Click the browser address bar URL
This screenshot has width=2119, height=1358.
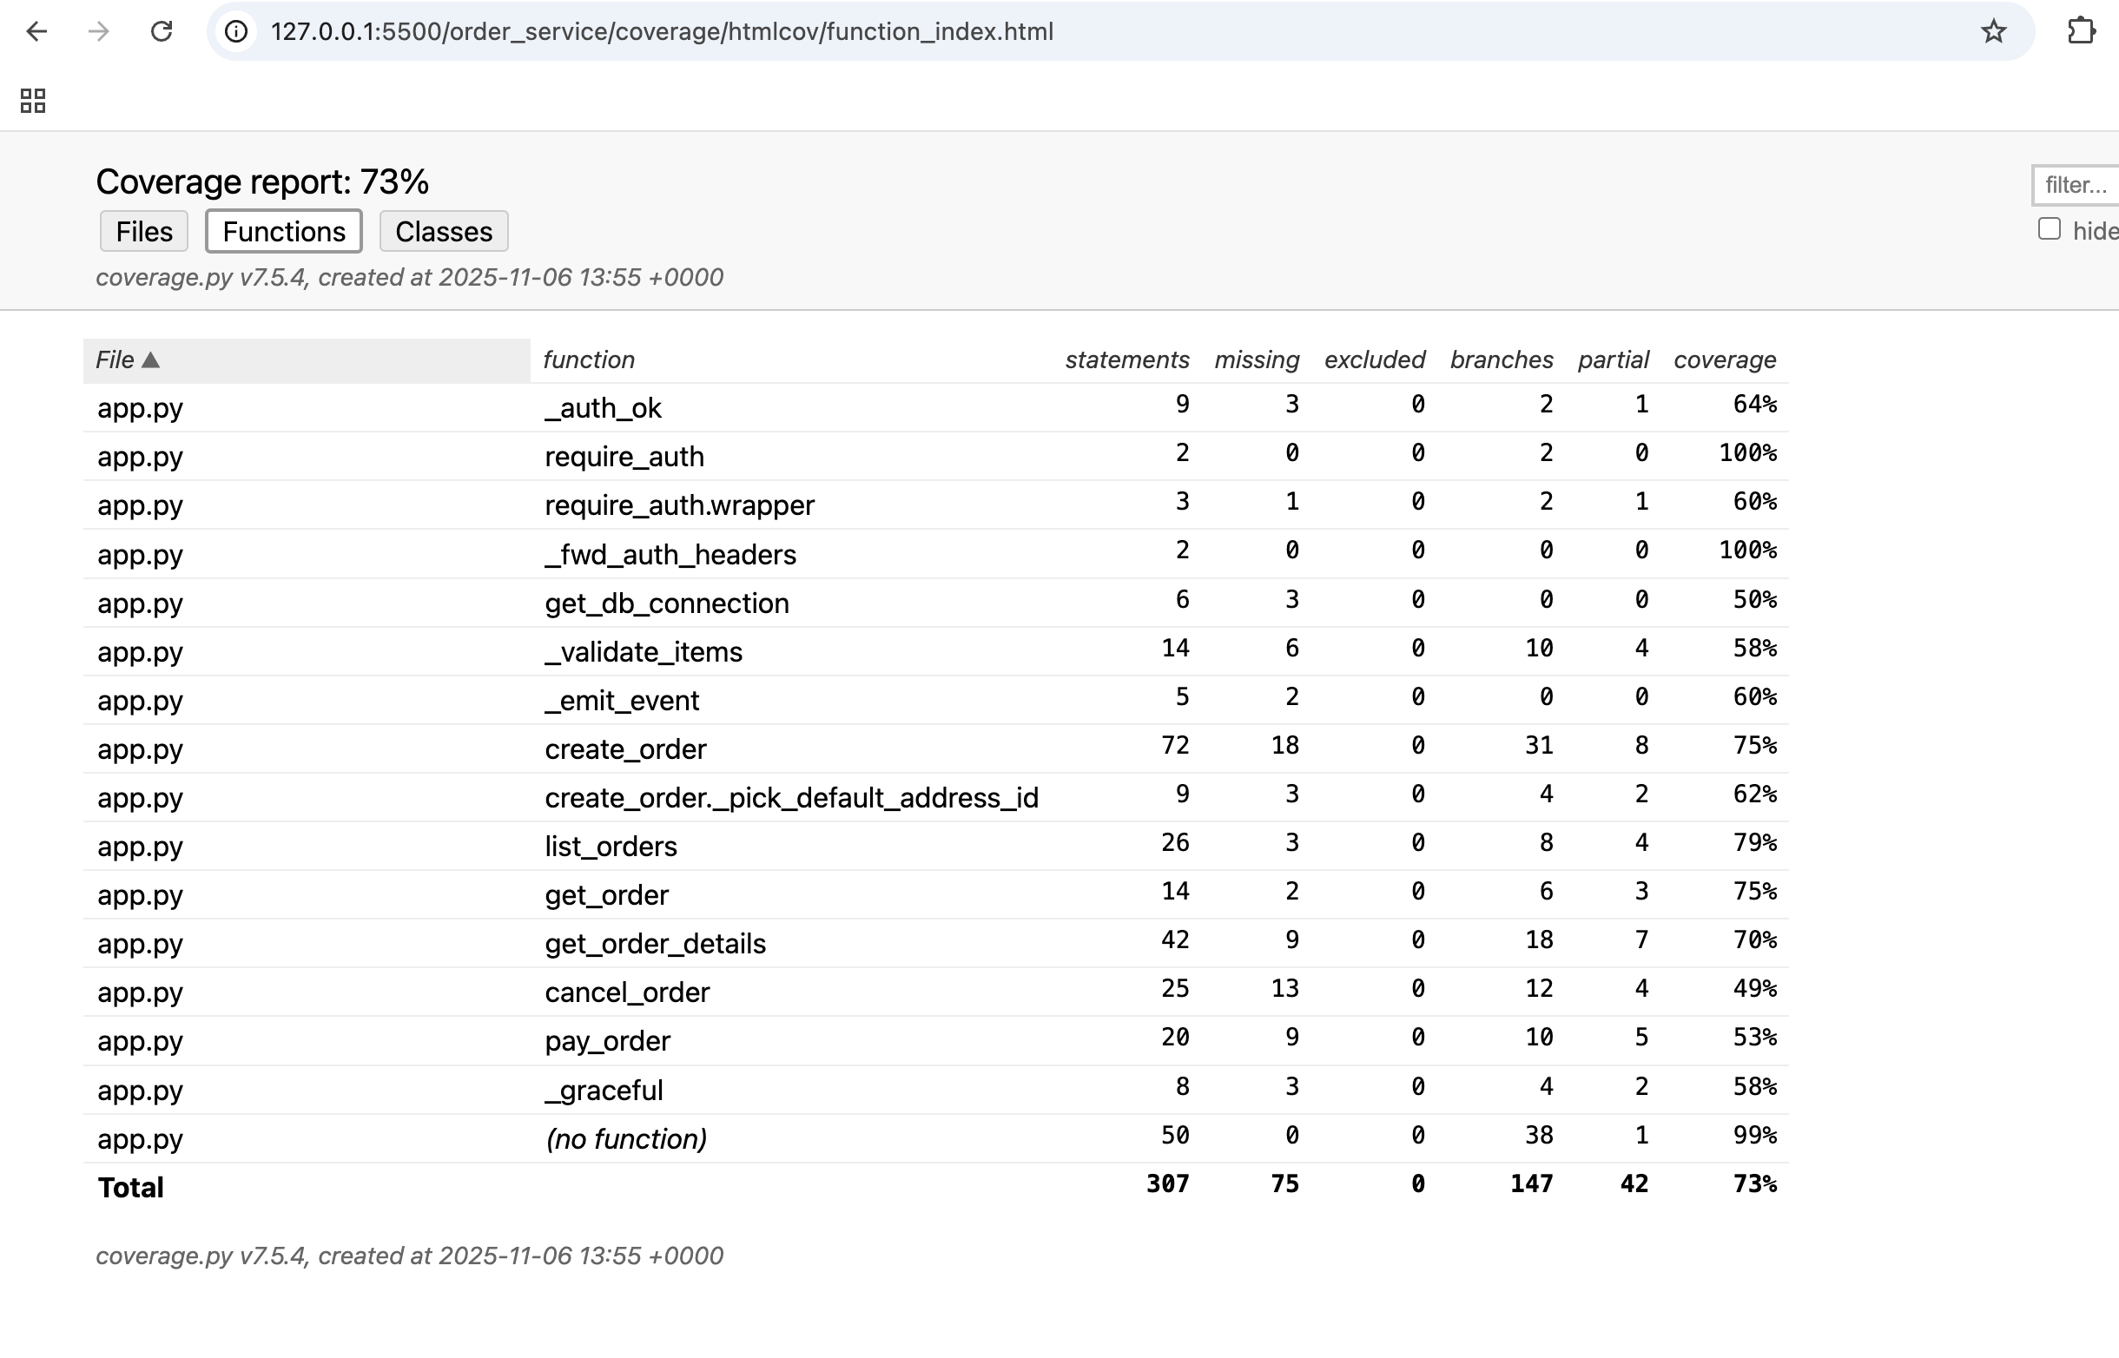663,32
